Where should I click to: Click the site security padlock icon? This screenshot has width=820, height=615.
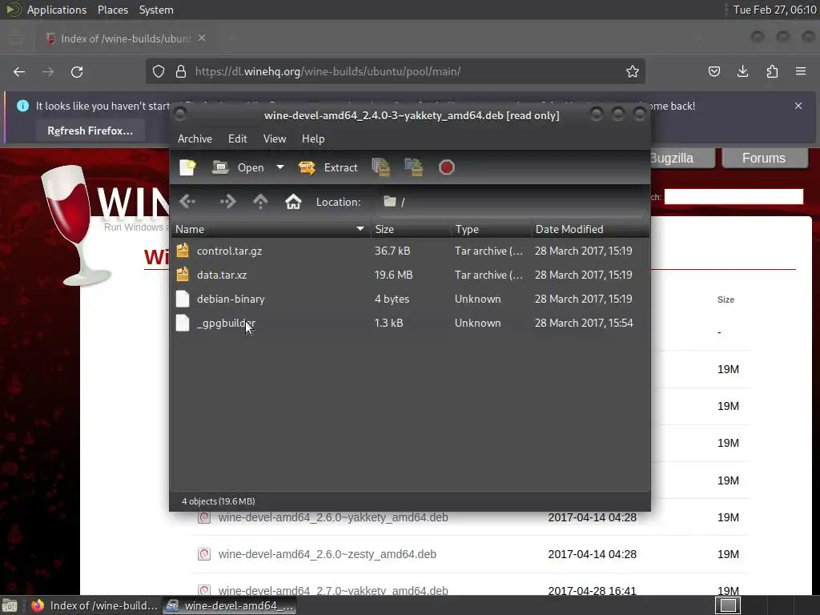tap(181, 71)
